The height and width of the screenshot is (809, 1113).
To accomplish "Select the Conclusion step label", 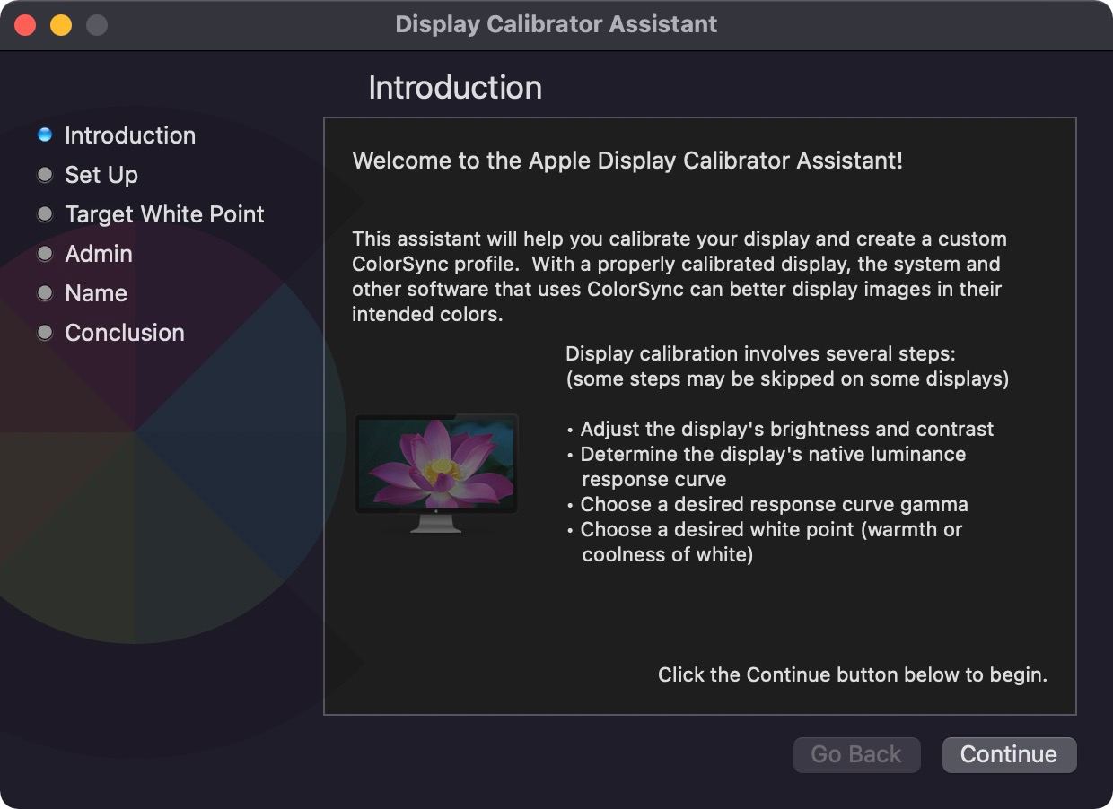I will (125, 333).
